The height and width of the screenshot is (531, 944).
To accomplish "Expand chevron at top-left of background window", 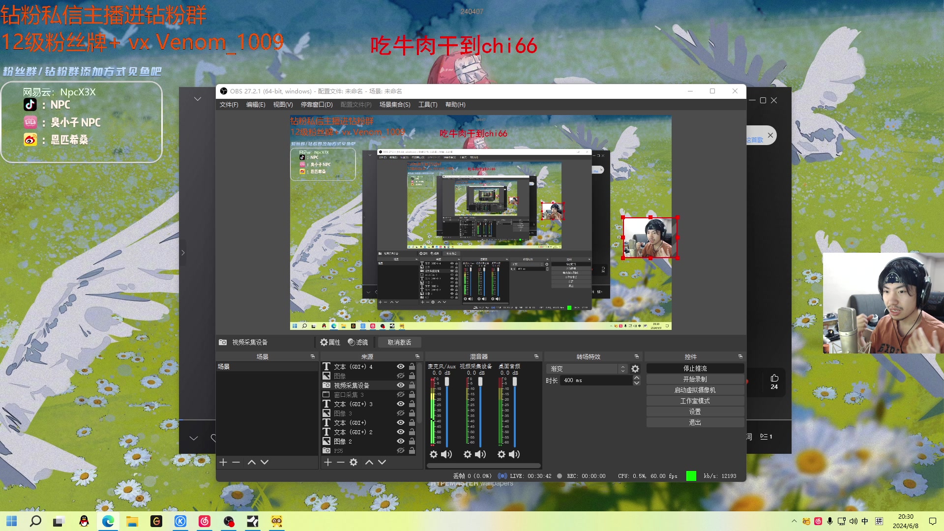I will pyautogui.click(x=198, y=99).
